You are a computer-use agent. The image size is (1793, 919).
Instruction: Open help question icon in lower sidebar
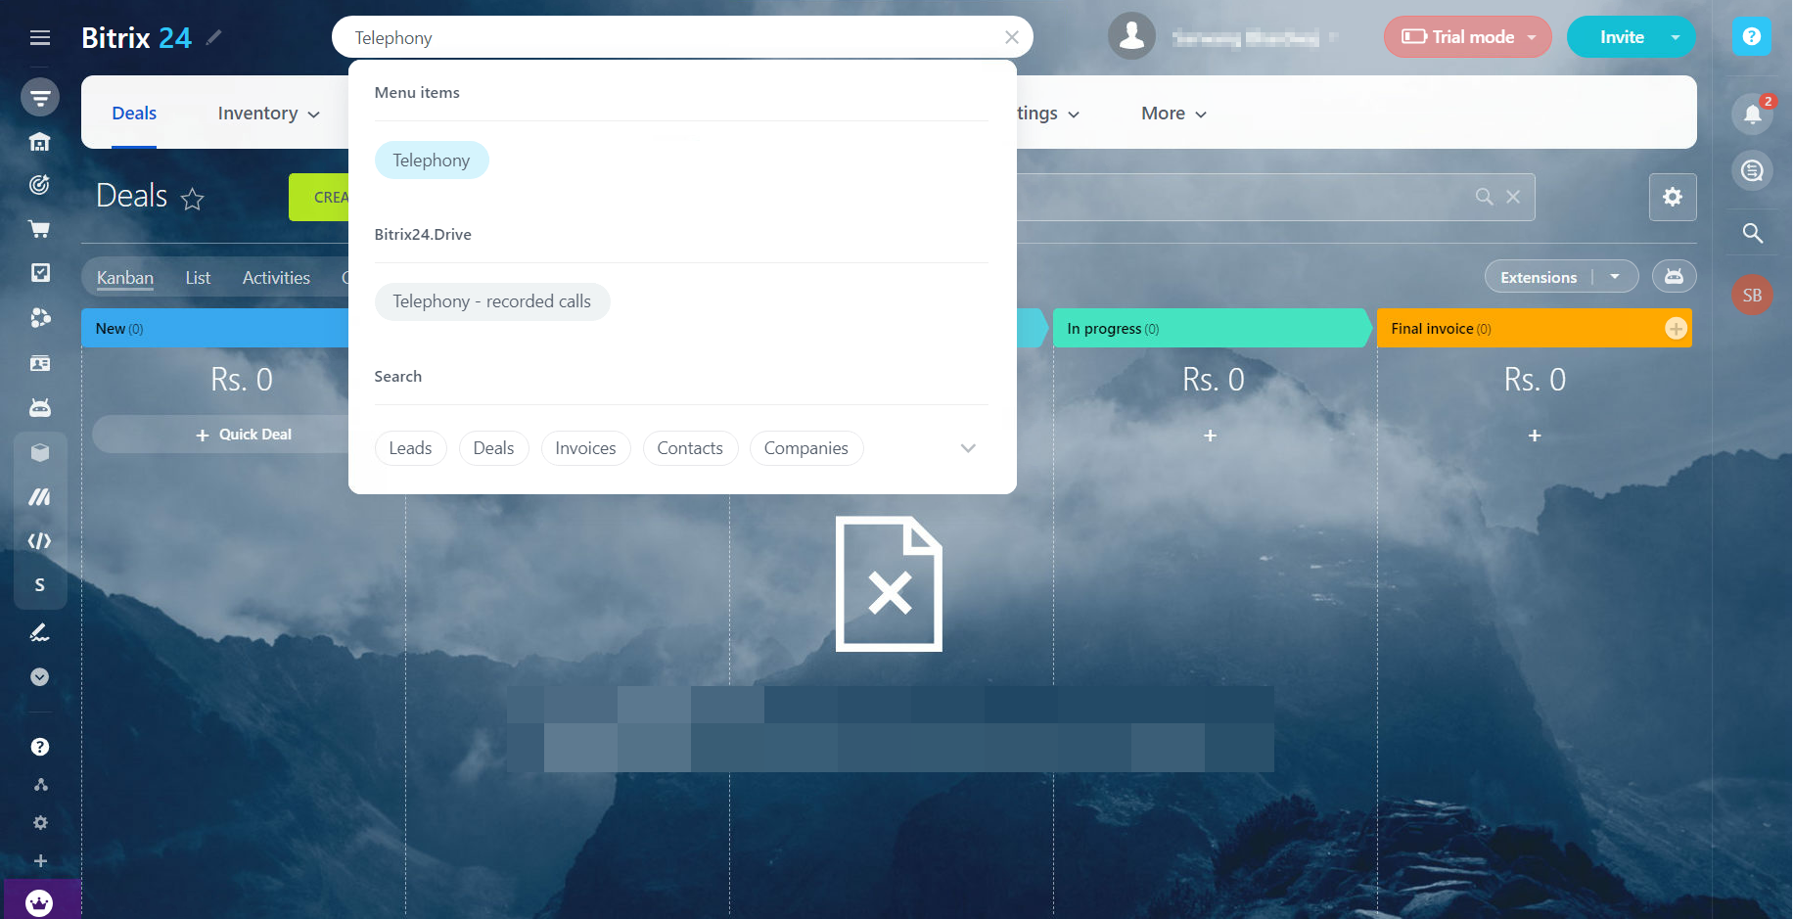coord(40,747)
